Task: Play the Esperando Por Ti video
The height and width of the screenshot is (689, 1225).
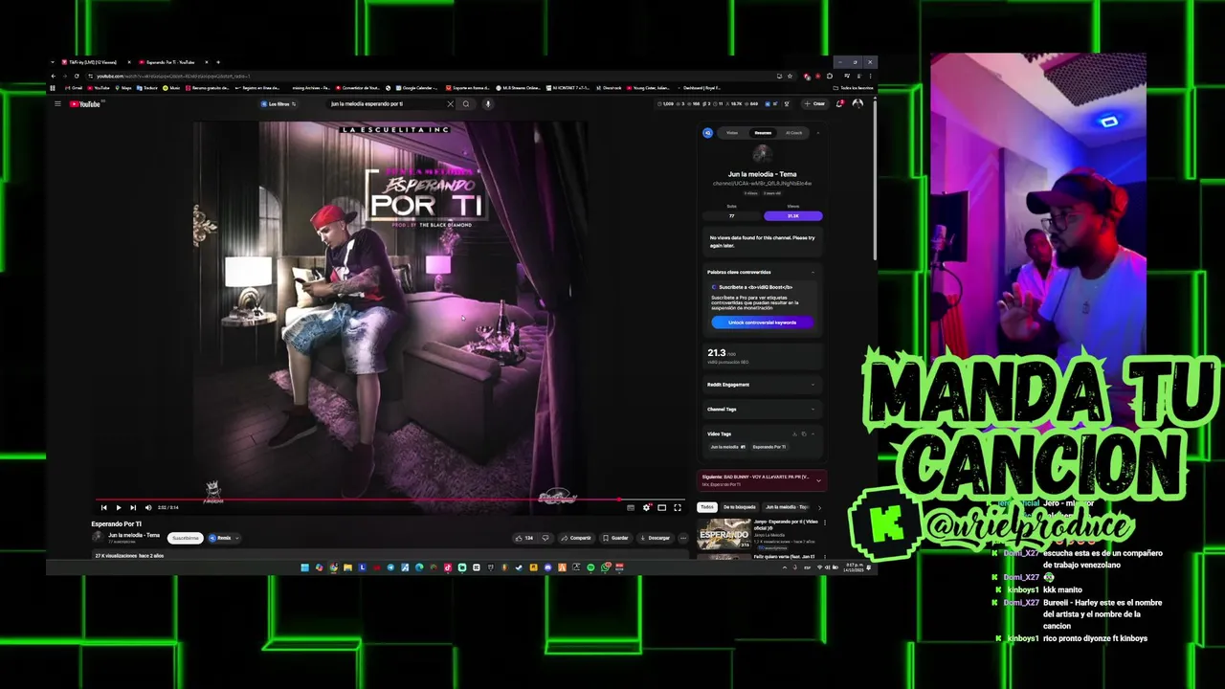Action: click(x=119, y=507)
